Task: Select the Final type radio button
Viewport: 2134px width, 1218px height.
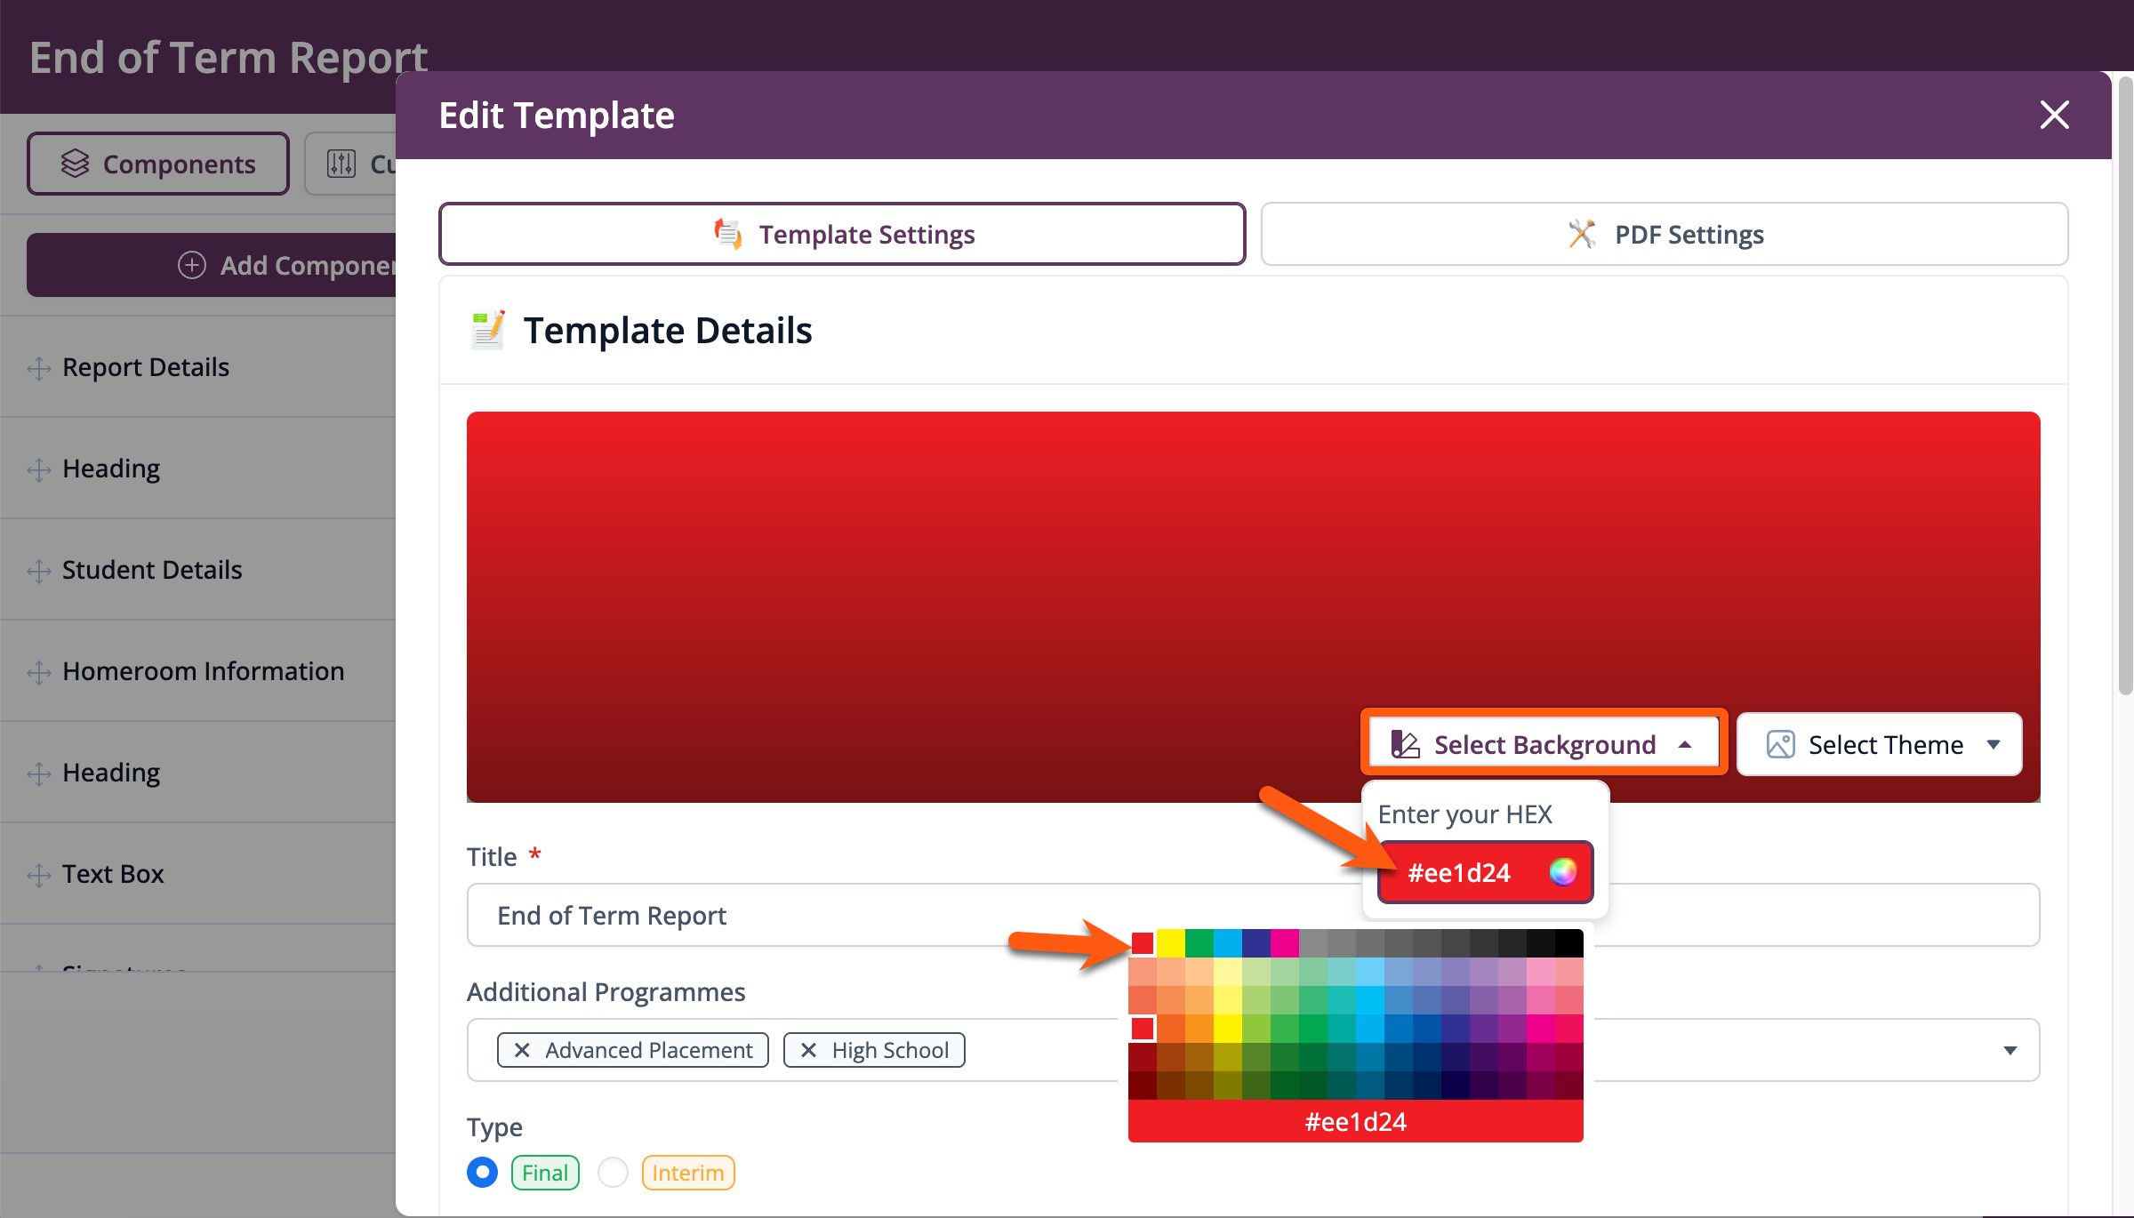Action: (x=483, y=1172)
